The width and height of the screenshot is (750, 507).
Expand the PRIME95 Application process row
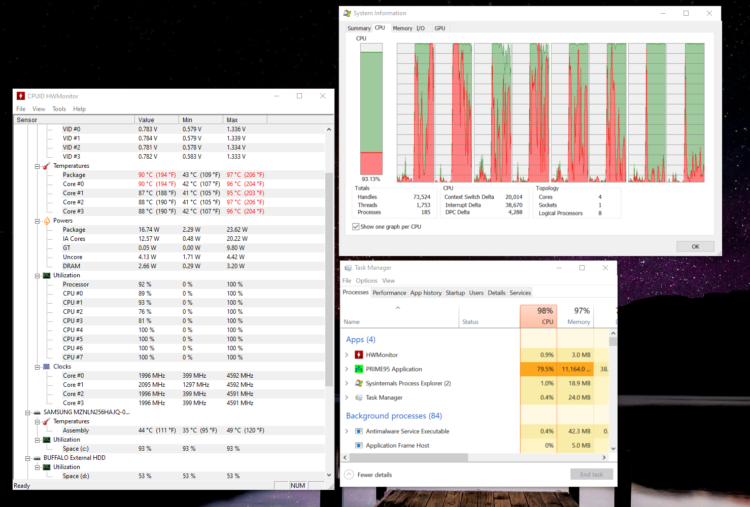347,369
